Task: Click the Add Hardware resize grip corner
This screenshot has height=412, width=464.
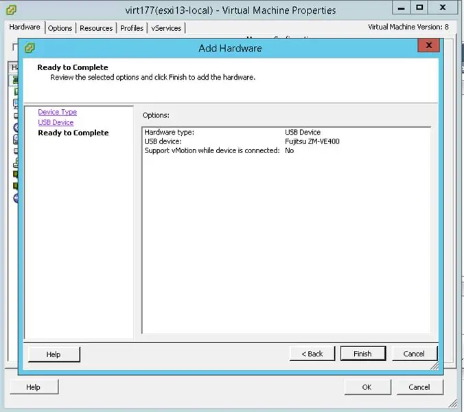Action: (x=434, y=366)
